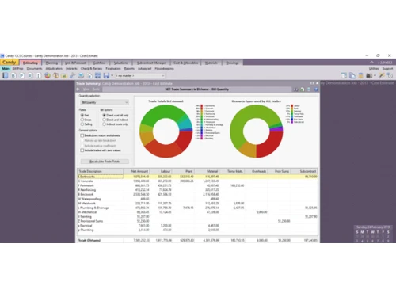
Task: Enable Include trades with zero values checkbox
Action: point(82,150)
